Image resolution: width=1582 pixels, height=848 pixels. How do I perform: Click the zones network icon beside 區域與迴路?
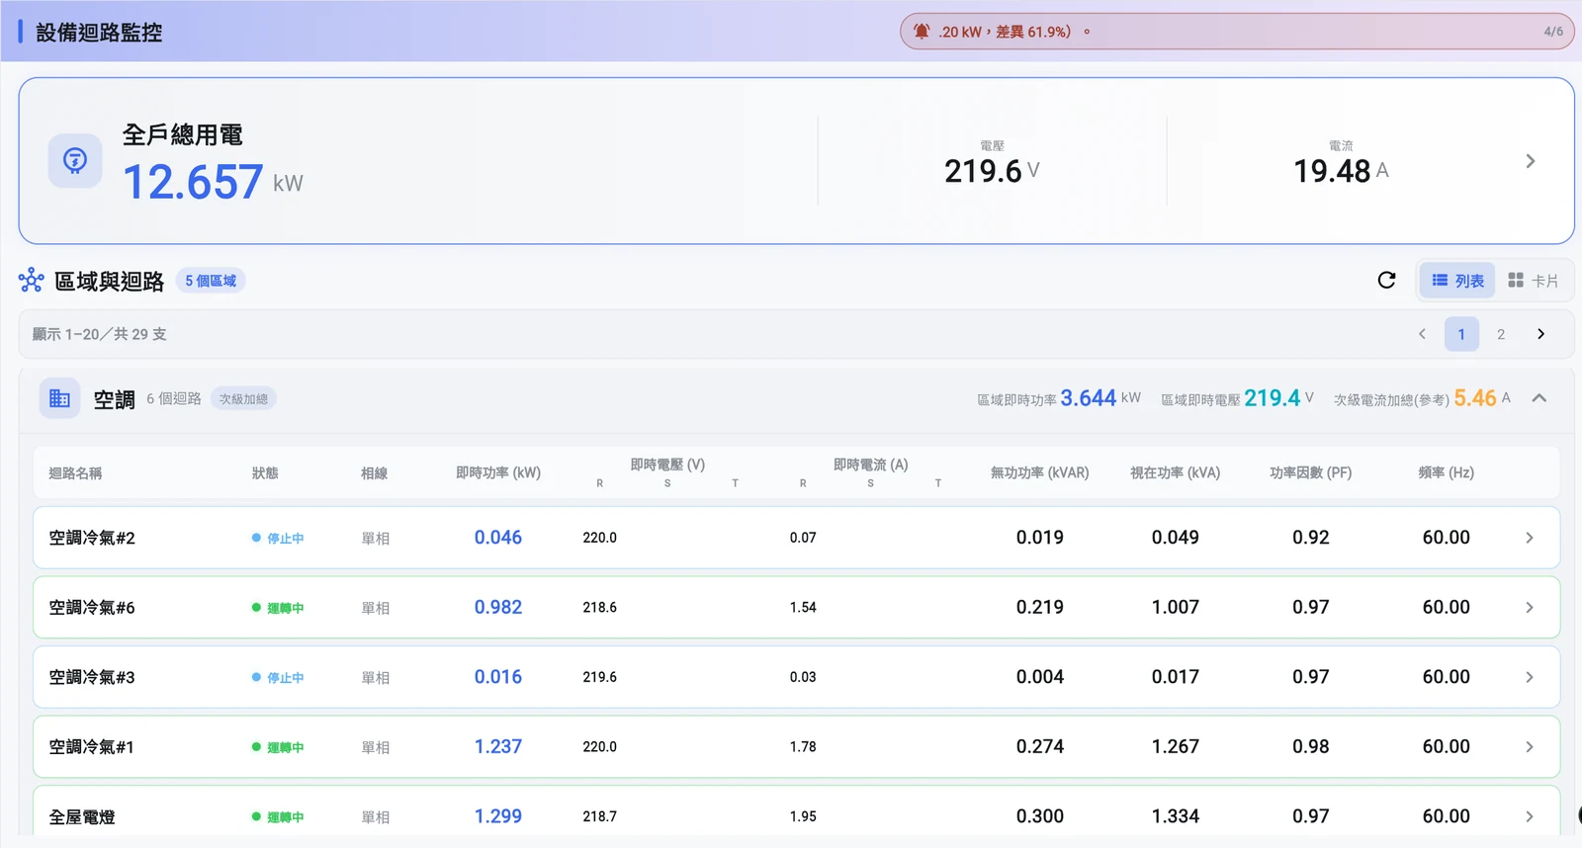point(32,281)
